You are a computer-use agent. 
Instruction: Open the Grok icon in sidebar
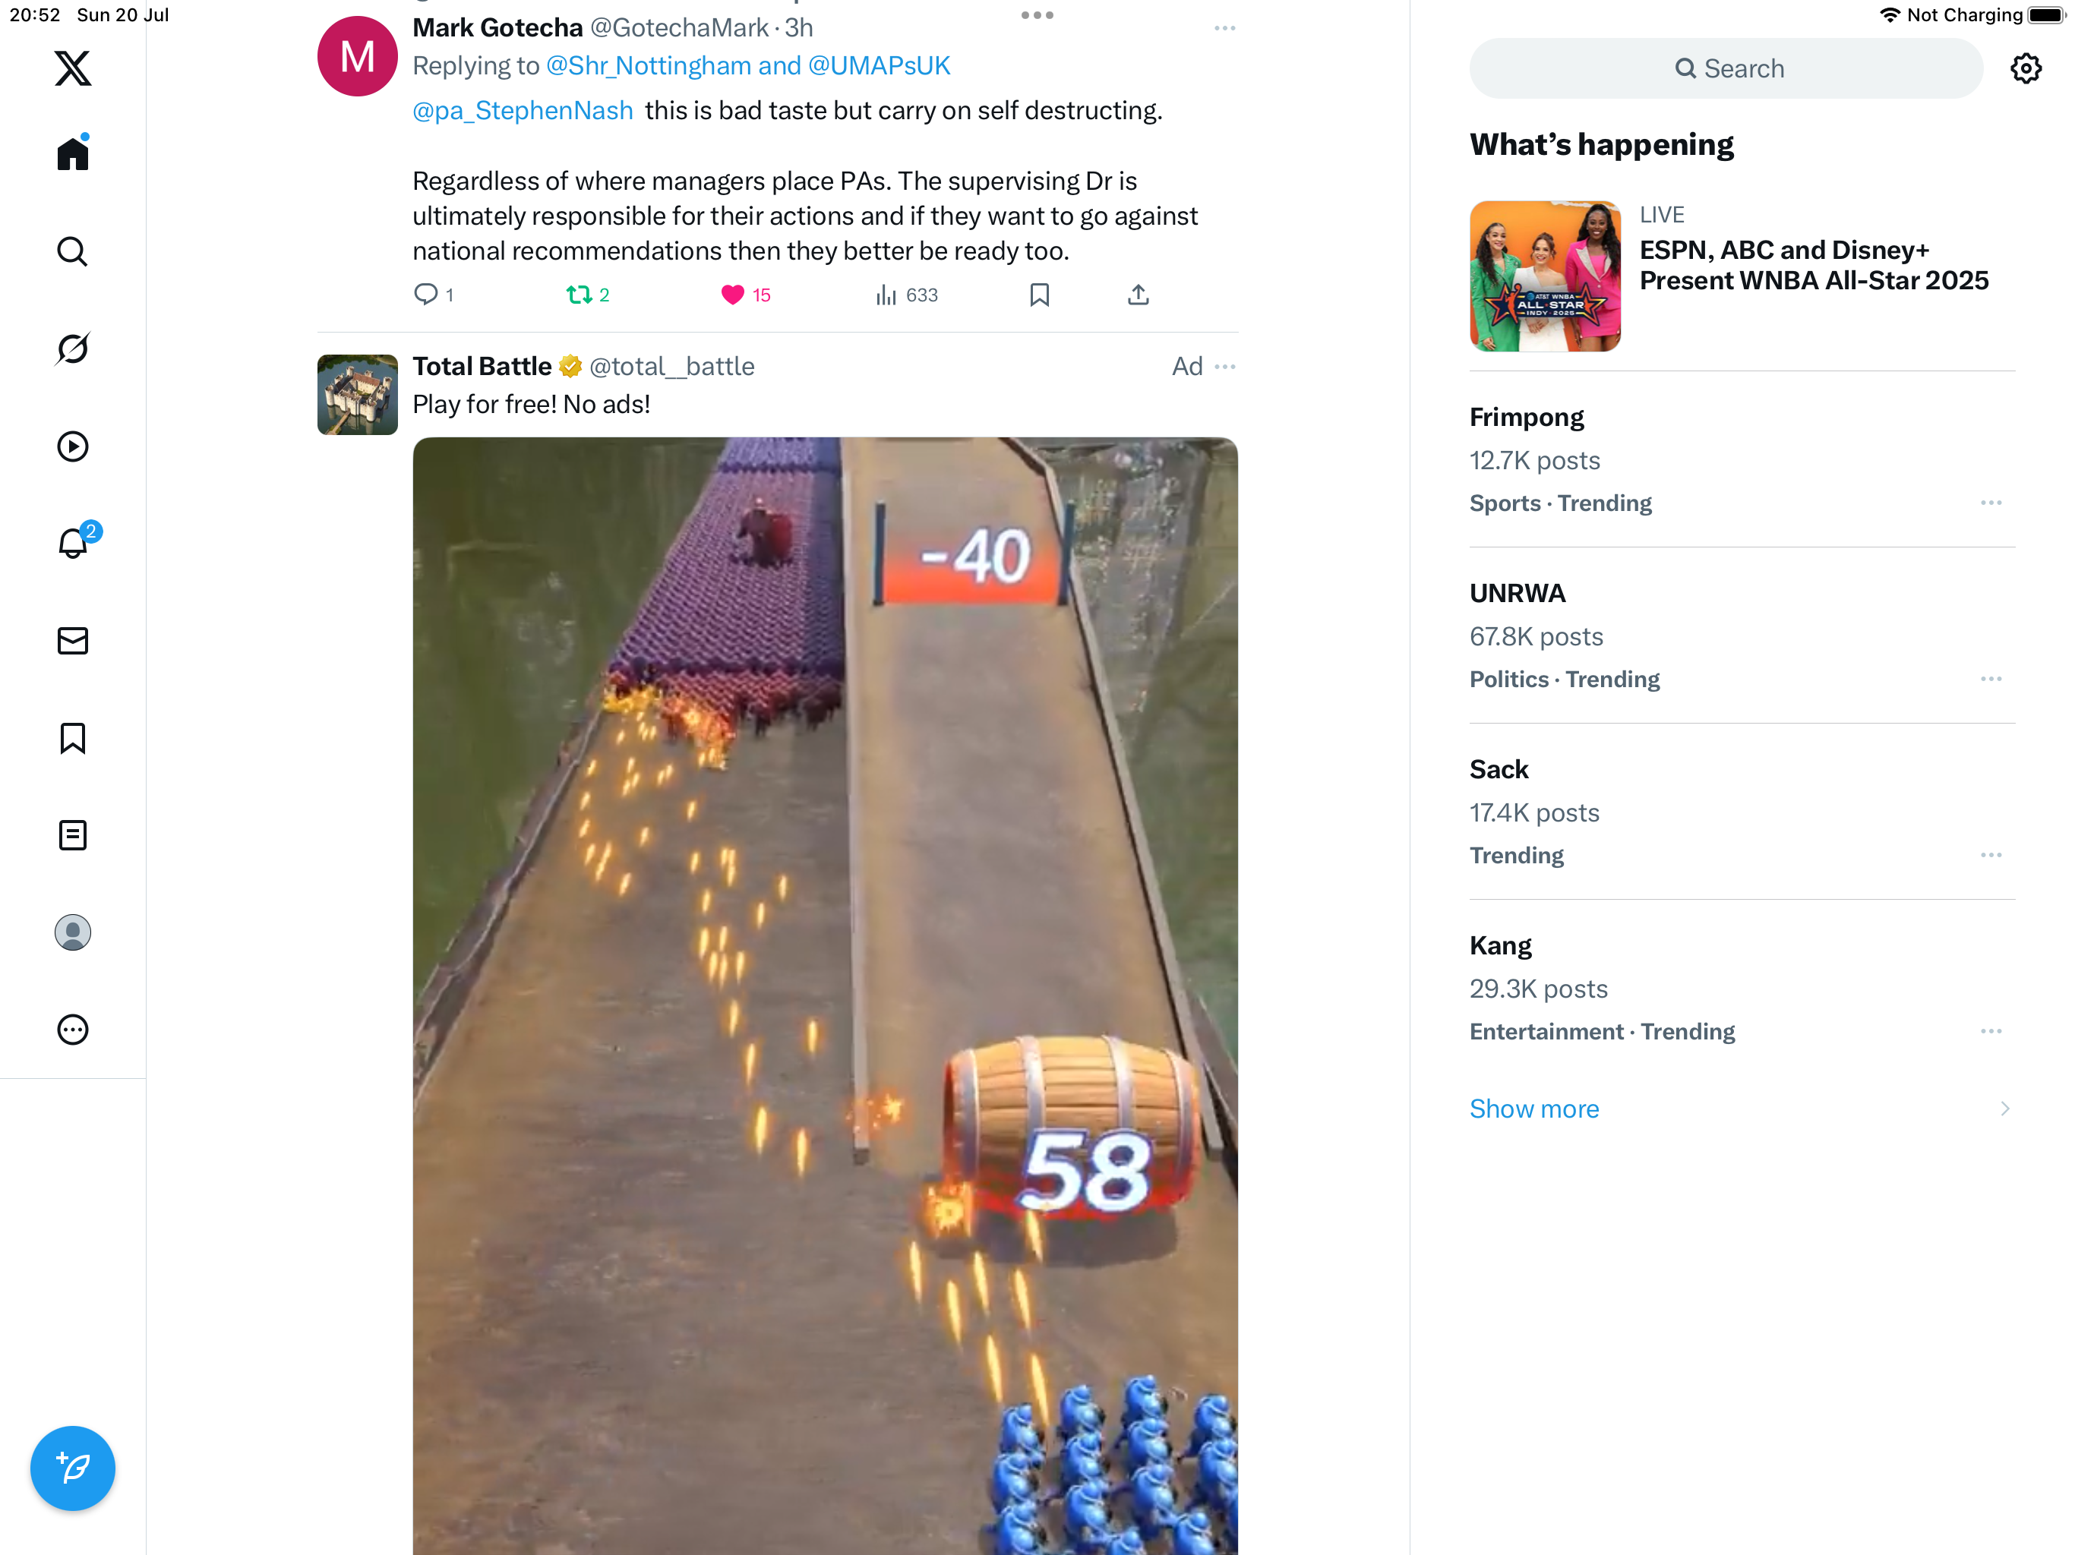(x=72, y=349)
